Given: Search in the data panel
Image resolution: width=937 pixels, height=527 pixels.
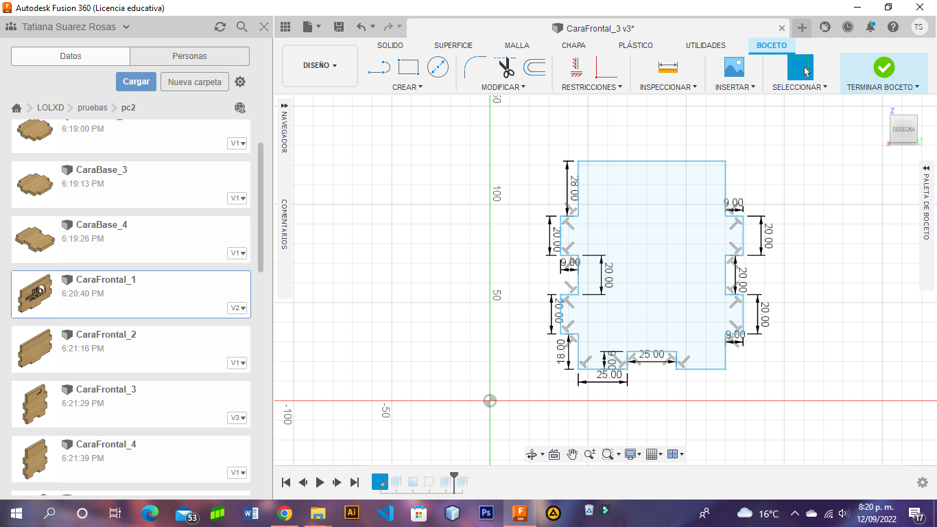Looking at the screenshot, I should (241, 27).
